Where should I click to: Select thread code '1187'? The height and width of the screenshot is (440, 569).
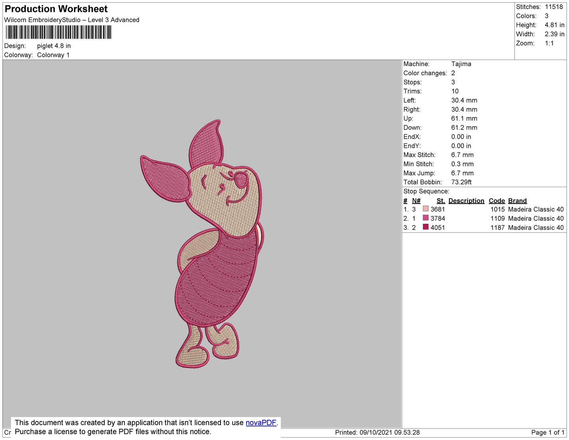[x=497, y=228]
